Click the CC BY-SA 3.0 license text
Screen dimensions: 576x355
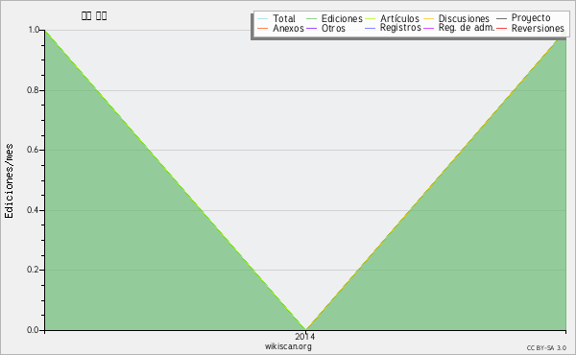tap(546, 348)
